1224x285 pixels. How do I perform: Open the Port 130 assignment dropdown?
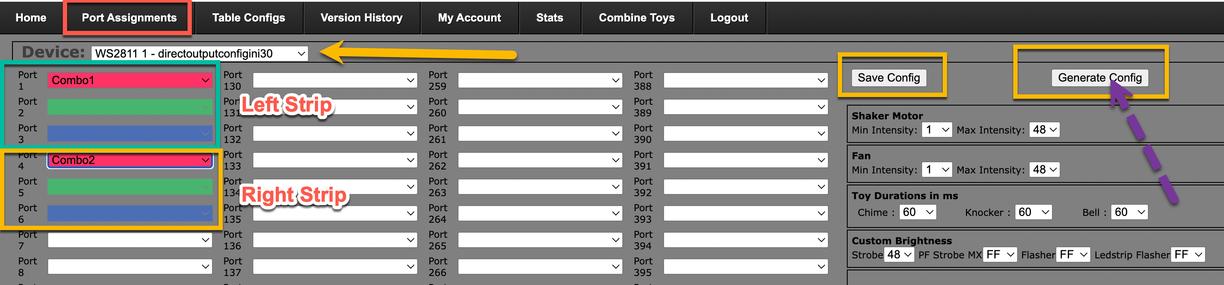click(x=335, y=80)
